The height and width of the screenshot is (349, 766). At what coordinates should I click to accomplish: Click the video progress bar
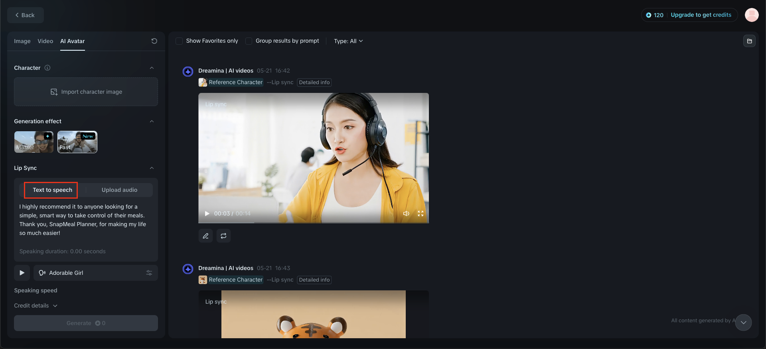click(314, 222)
